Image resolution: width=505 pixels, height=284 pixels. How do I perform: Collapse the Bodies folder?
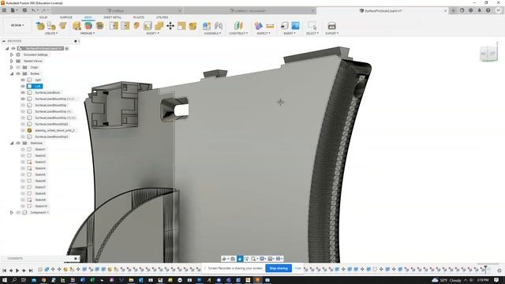click(12, 73)
